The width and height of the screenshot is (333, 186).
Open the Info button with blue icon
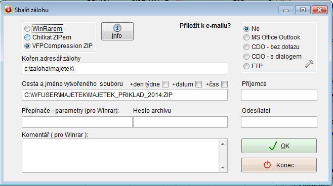pos(117,31)
